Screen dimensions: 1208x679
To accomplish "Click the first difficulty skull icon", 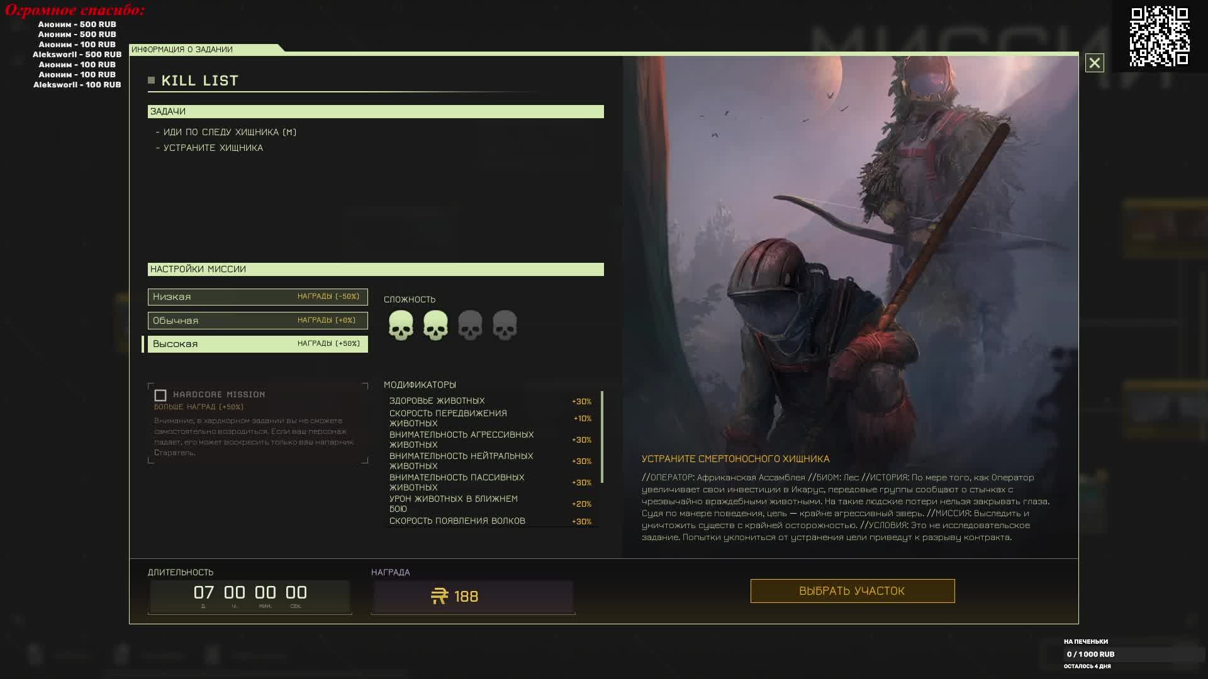I will [x=401, y=325].
